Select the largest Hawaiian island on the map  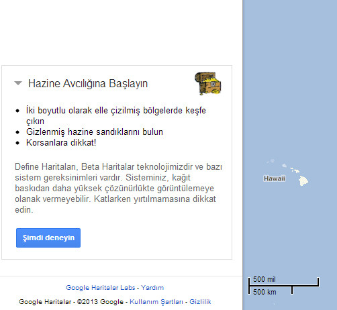[x=303, y=180]
